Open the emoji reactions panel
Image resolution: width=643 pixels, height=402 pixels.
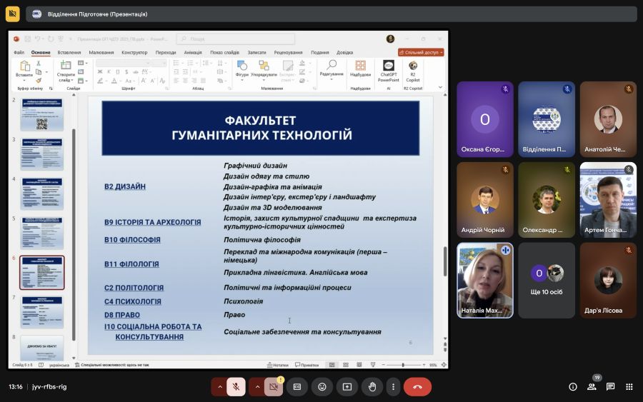click(x=322, y=386)
